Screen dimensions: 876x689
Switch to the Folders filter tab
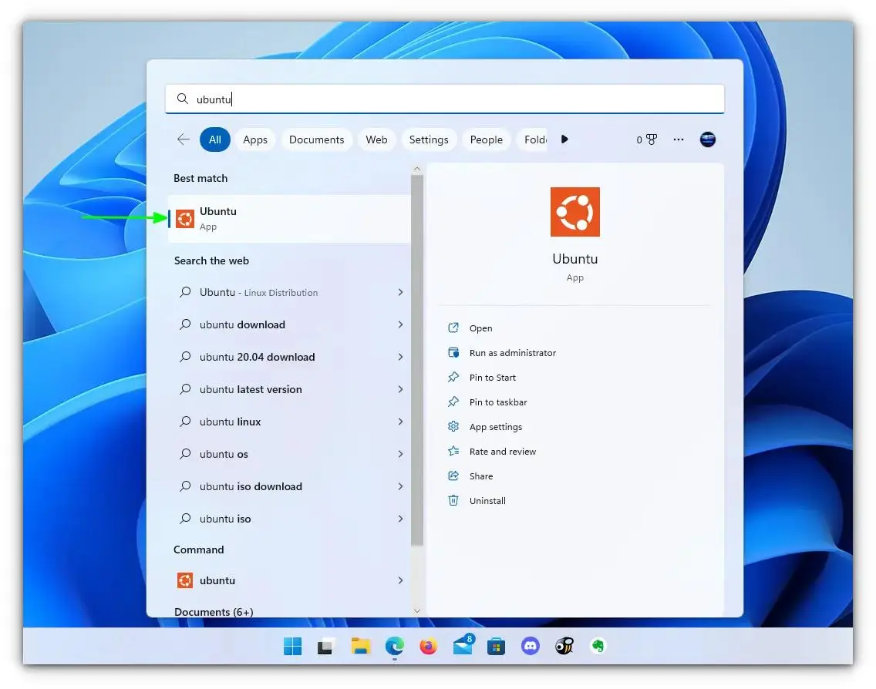click(x=532, y=139)
